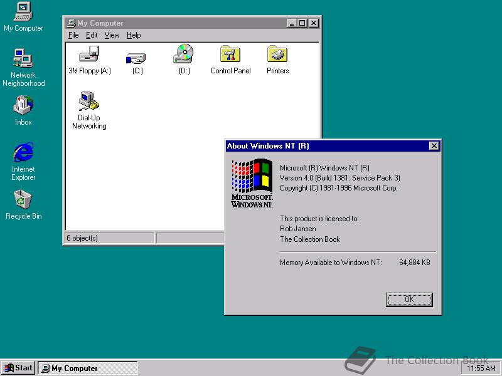This screenshot has height=376, width=502.
Task: Select the Inbox desktop icon
Action: tap(23, 110)
